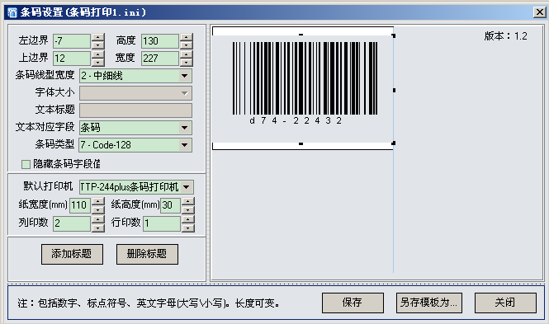Decrease 上边界 value with down arrow

98,62
